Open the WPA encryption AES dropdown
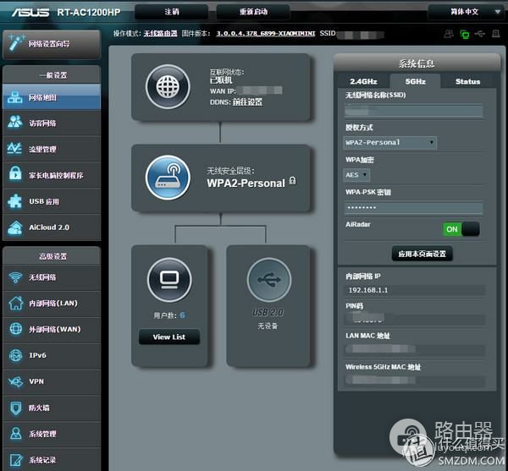508x471 pixels. [356, 175]
